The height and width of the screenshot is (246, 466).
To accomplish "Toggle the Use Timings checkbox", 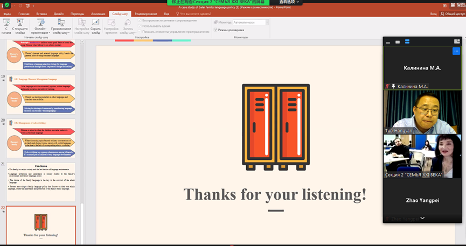I will [x=140, y=26].
